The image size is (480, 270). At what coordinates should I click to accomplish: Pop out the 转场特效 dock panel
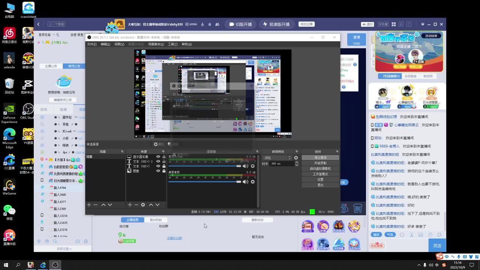pyautogui.click(x=297, y=151)
